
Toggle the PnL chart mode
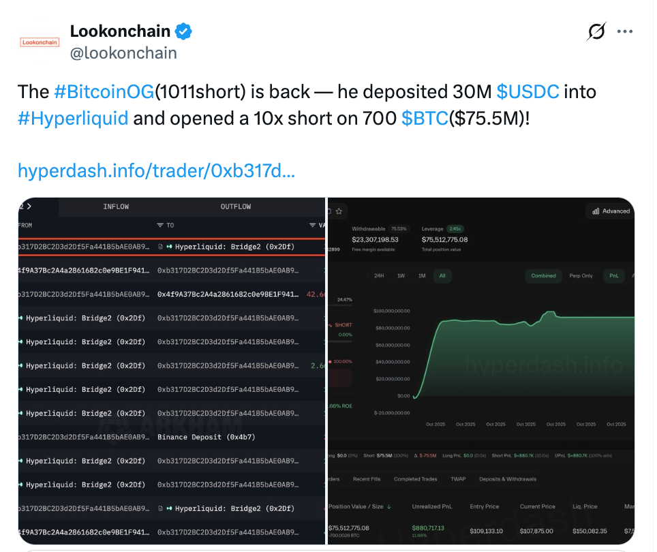click(x=614, y=276)
